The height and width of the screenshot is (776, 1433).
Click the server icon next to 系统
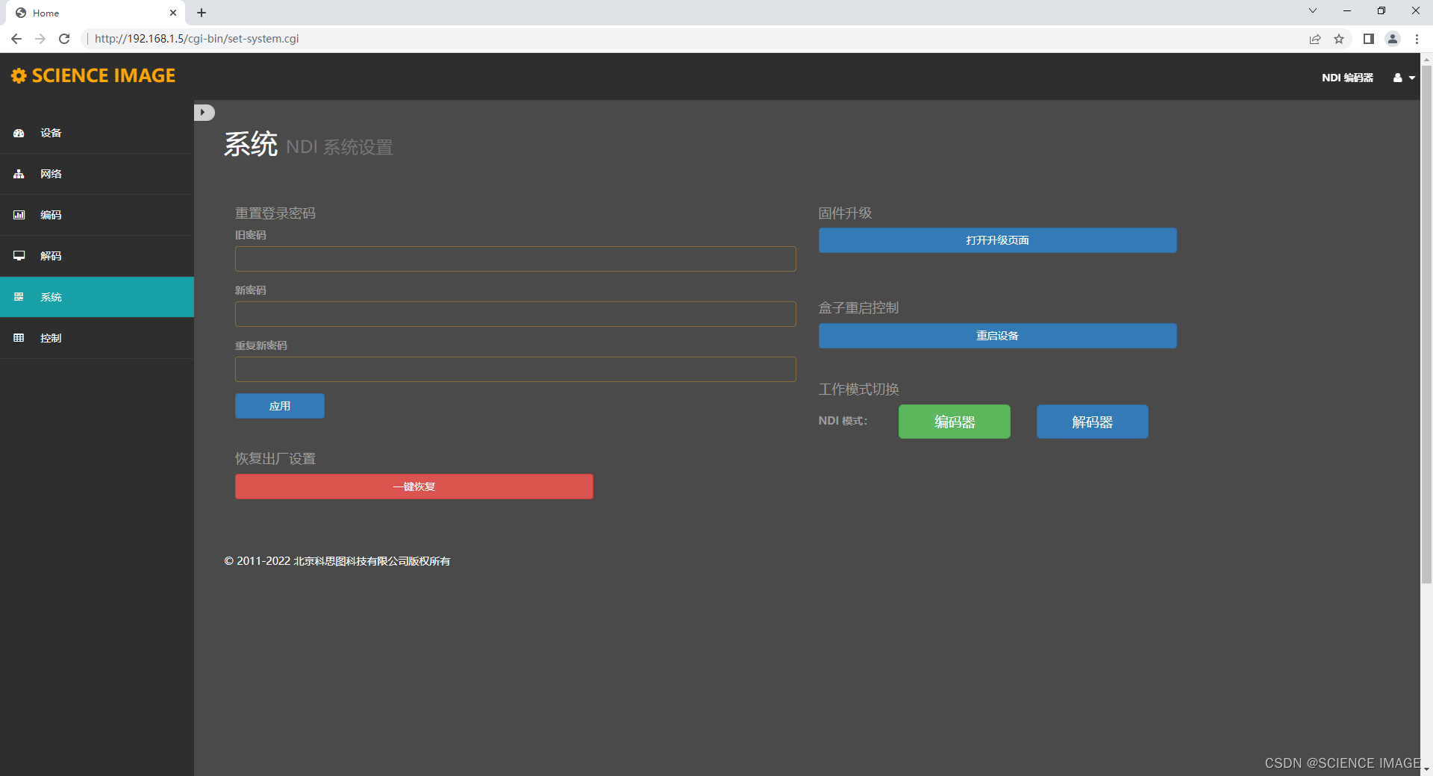tap(19, 297)
